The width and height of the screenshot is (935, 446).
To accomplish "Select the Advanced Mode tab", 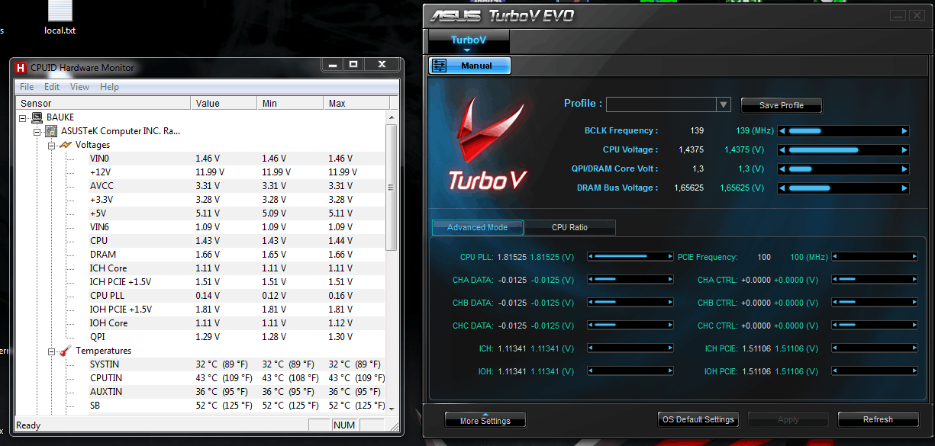I will [477, 227].
